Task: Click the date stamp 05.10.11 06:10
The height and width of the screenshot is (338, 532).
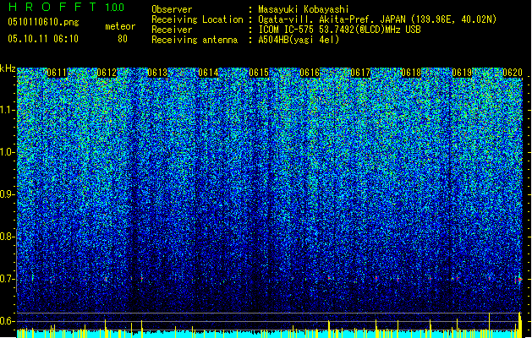Action: tap(43, 39)
